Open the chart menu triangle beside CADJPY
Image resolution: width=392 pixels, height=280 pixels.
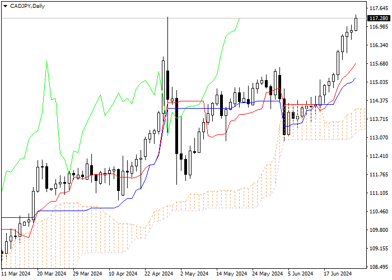click(x=5, y=6)
